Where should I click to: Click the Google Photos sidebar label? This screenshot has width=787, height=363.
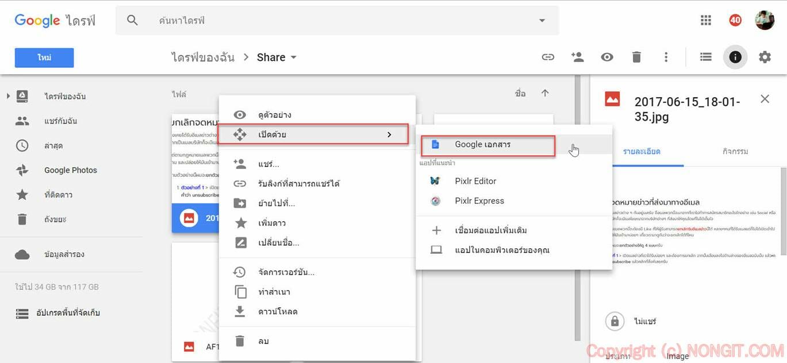71,171
